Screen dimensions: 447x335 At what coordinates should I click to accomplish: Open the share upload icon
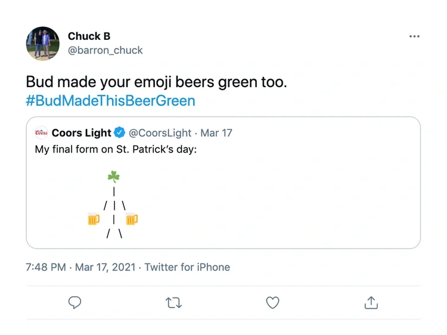[371, 302]
